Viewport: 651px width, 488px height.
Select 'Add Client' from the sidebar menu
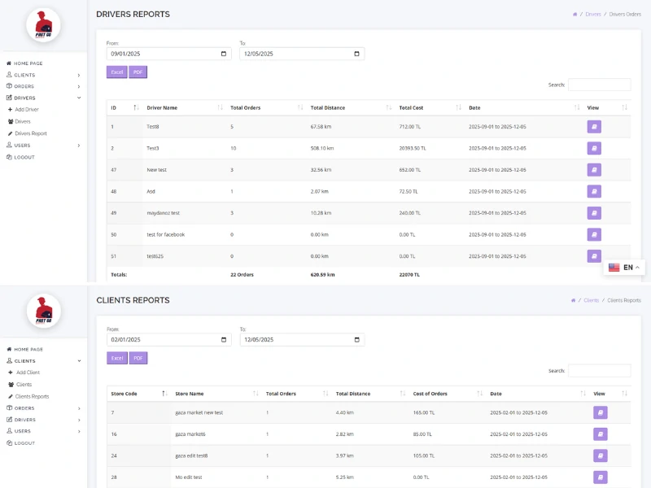[28, 373]
